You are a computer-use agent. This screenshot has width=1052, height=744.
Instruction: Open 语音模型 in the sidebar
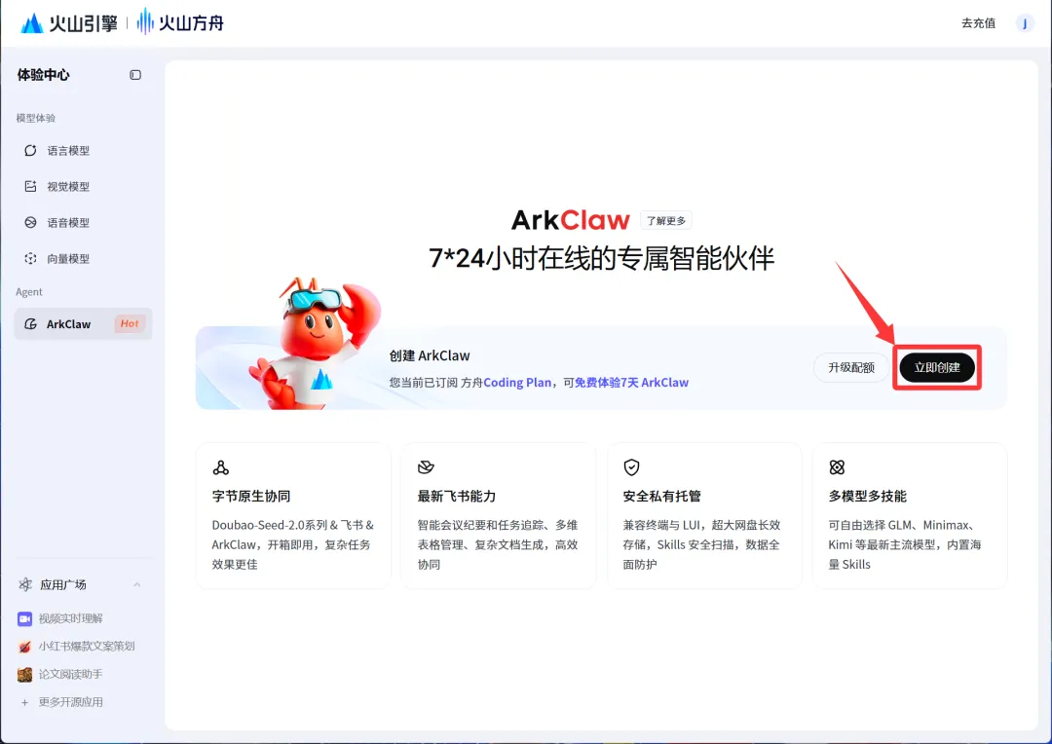(x=83, y=222)
